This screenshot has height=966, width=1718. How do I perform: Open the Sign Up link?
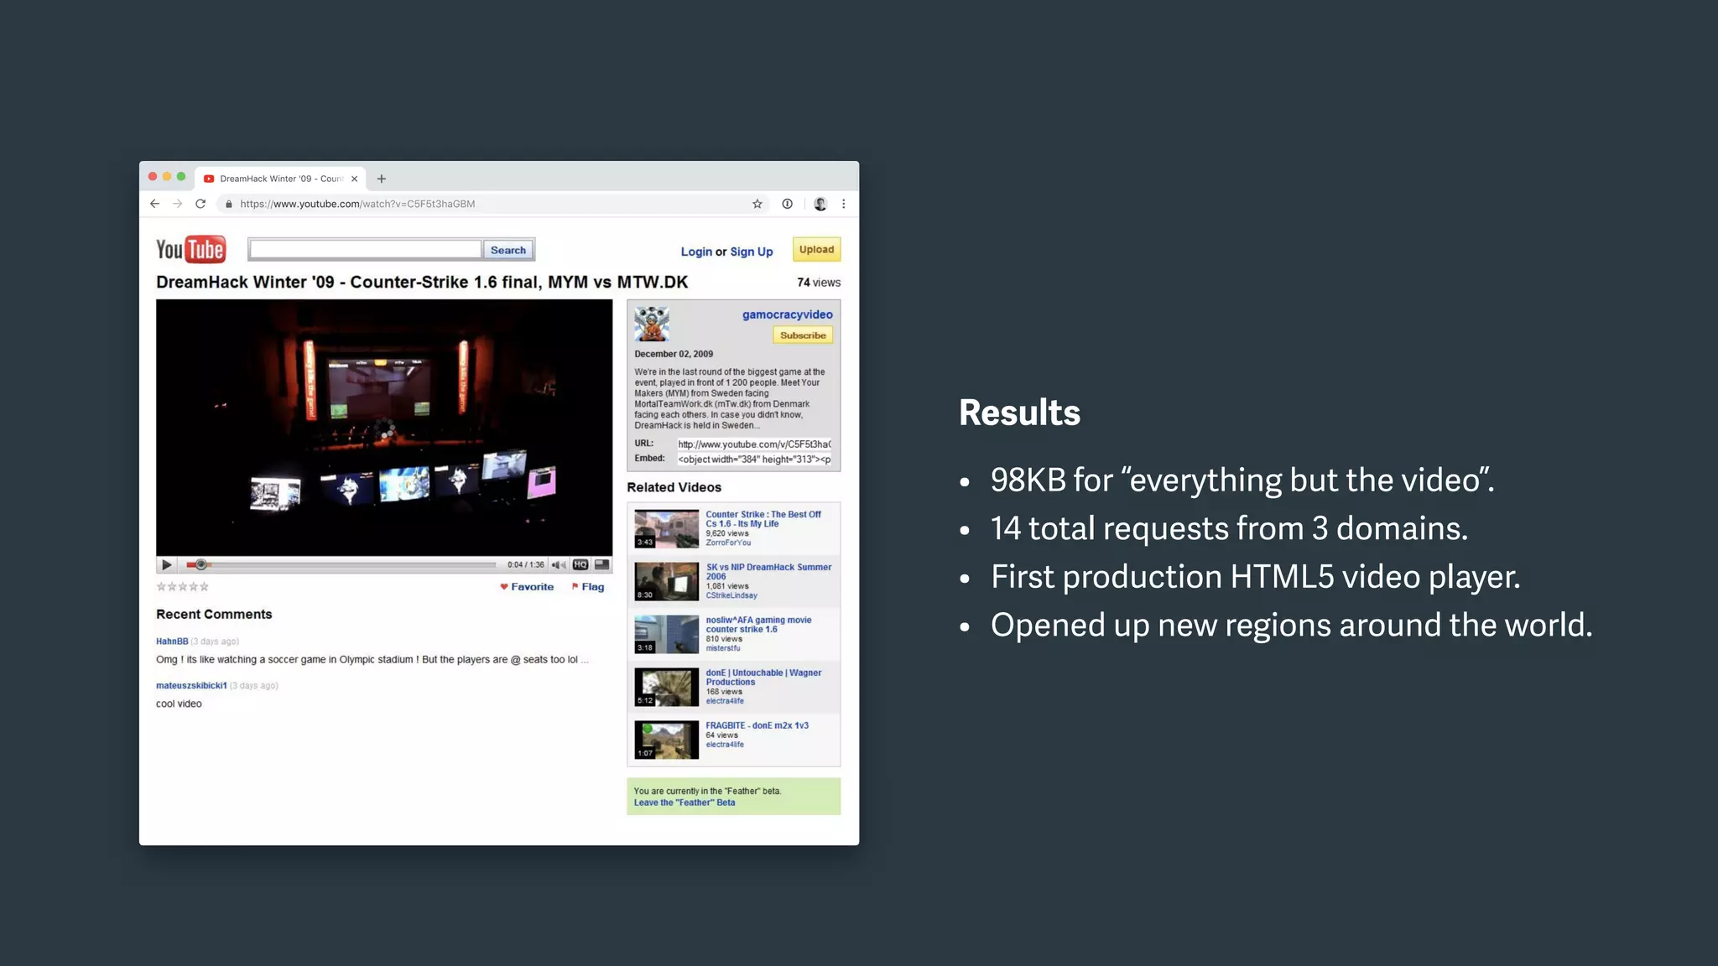coord(752,252)
